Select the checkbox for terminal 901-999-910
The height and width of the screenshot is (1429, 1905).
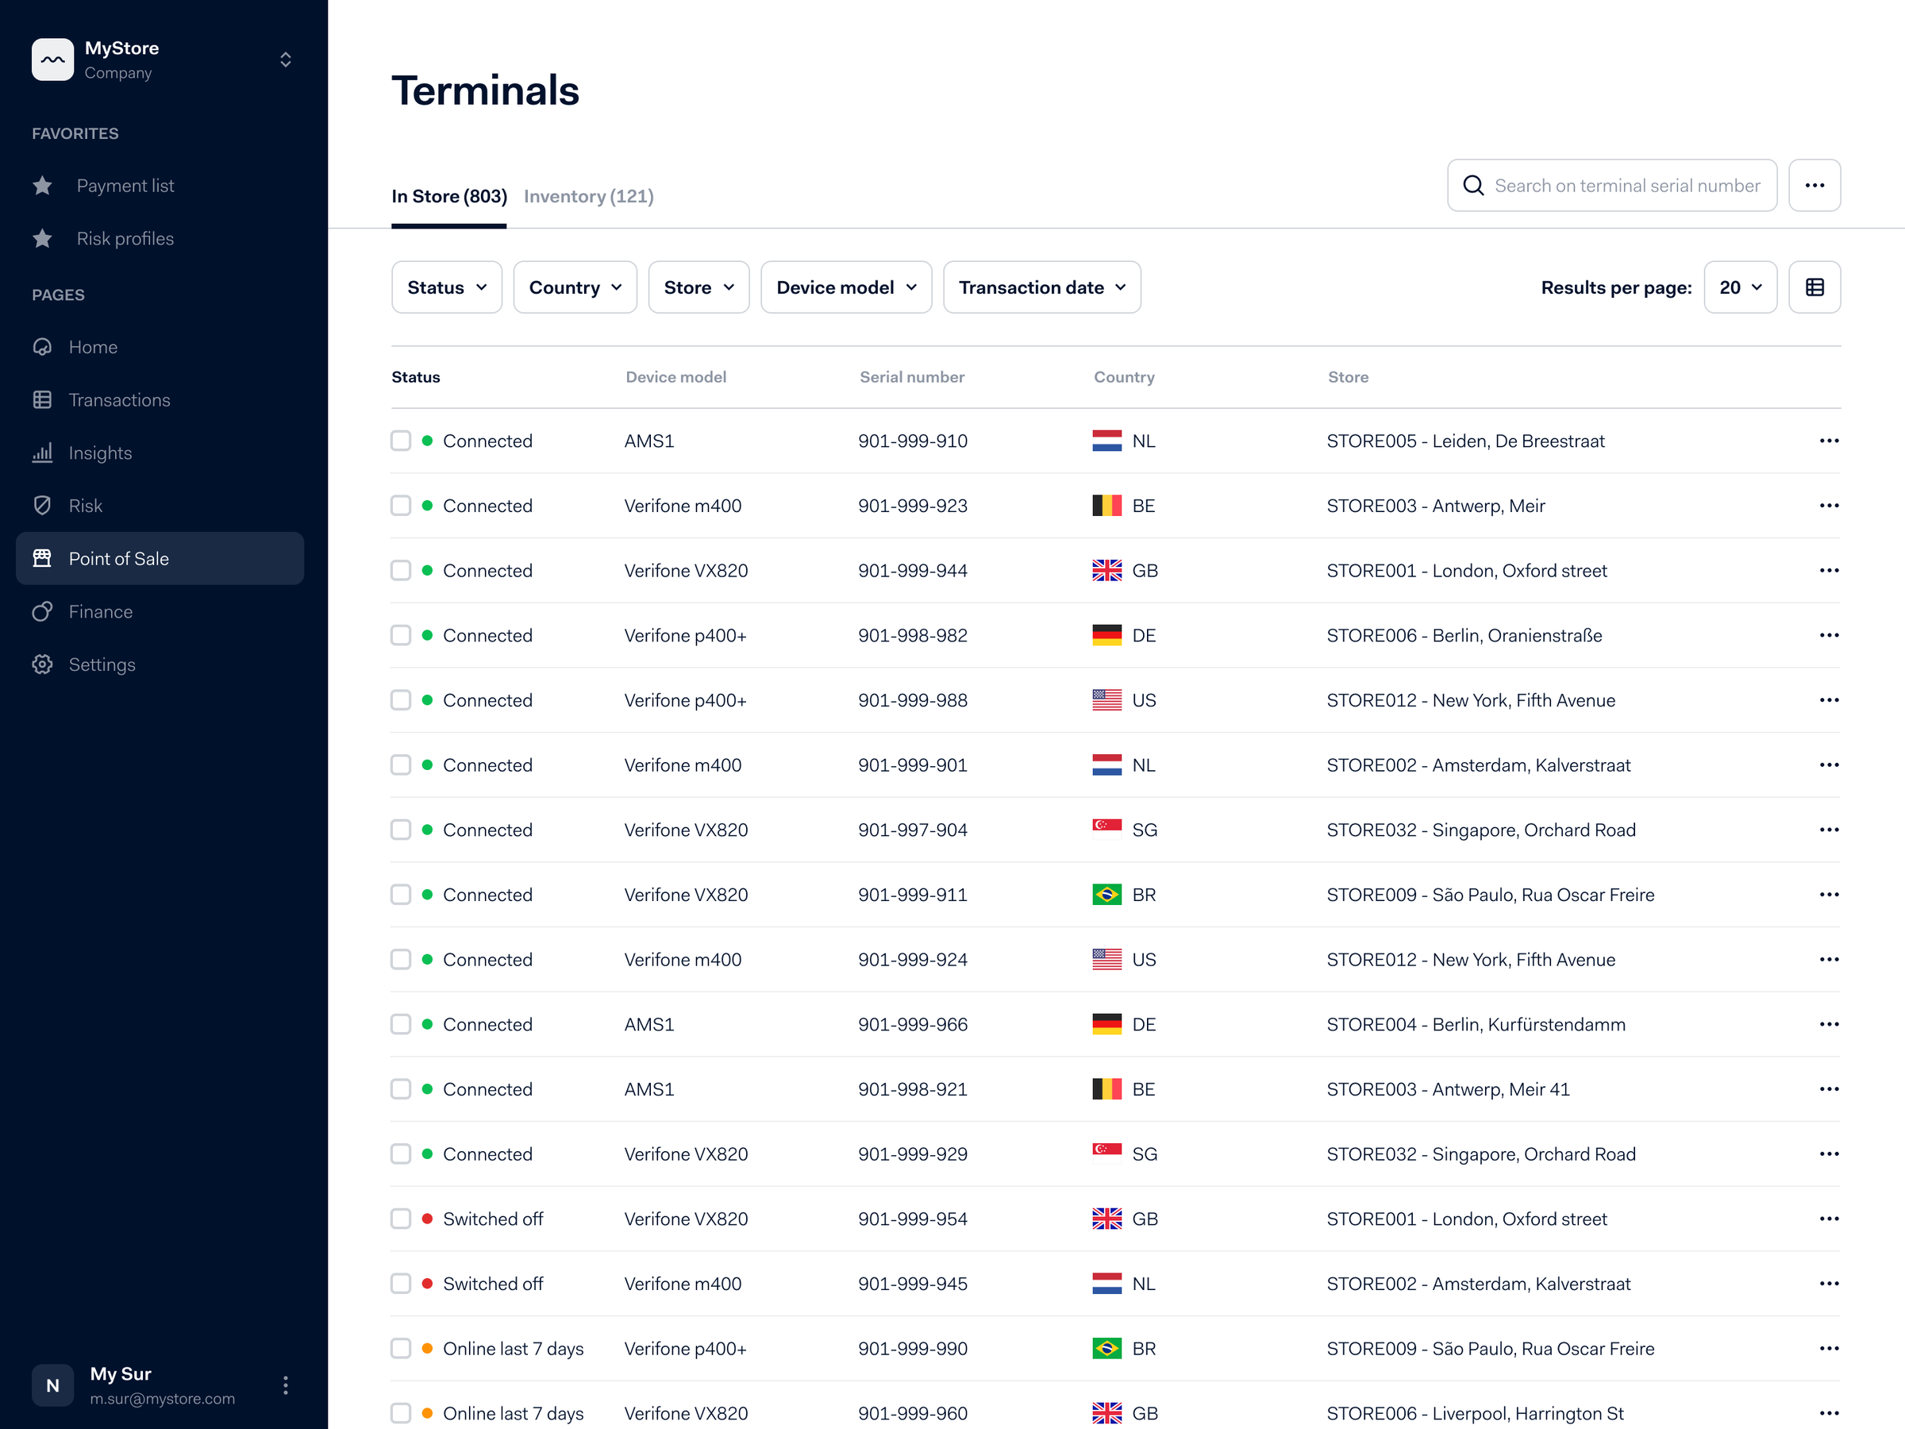[401, 440]
